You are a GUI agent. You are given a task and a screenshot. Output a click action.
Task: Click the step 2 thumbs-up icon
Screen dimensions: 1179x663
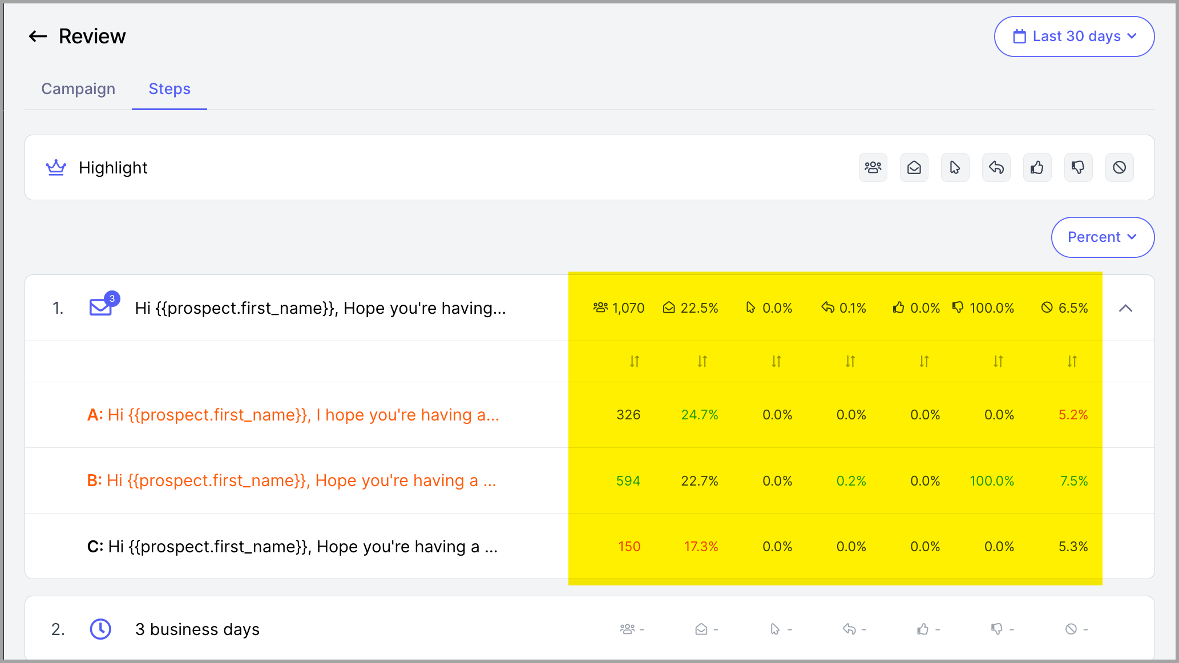coord(923,629)
